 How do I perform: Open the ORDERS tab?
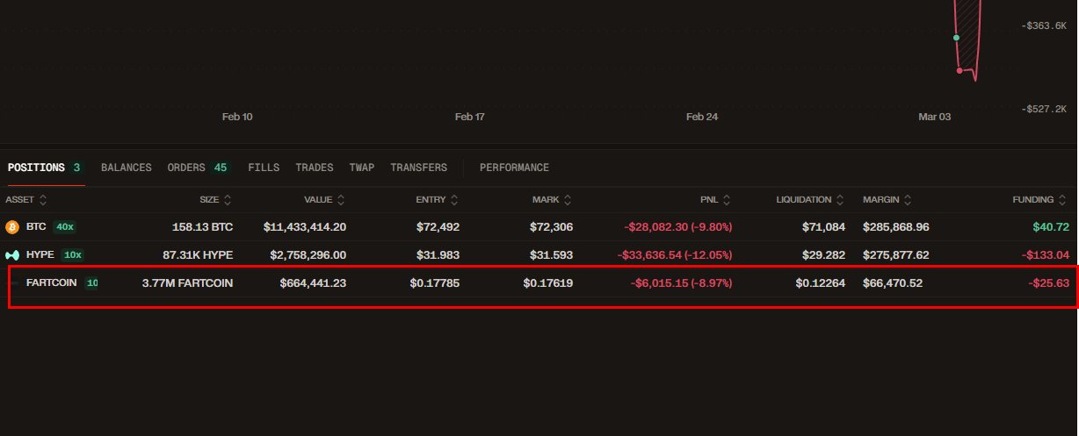click(186, 168)
